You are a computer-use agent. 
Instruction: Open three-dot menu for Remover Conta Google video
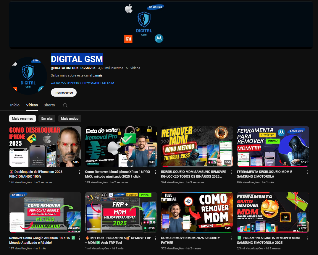(x=79, y=238)
